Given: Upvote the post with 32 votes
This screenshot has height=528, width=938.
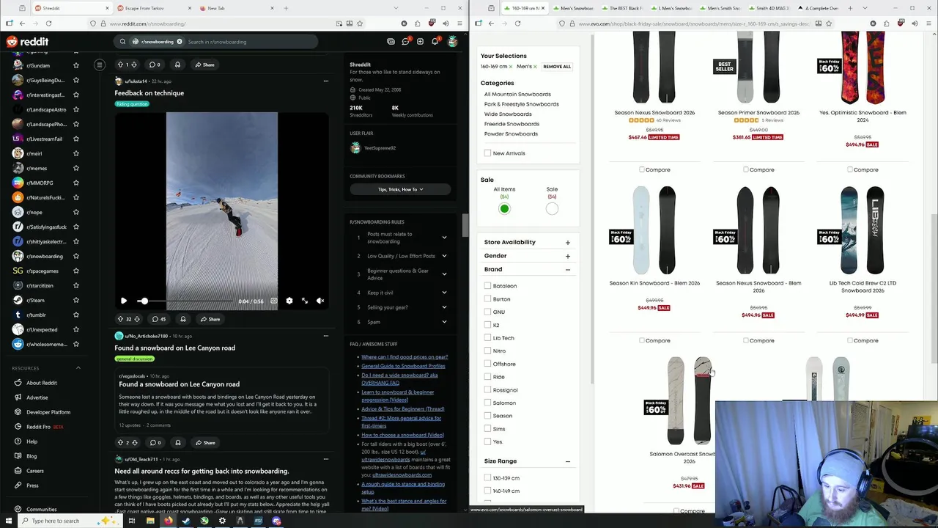Looking at the screenshot, I should point(120,319).
